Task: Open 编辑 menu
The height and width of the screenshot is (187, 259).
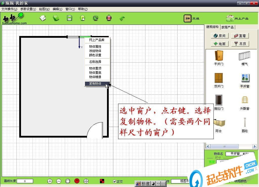Action: 57,9
